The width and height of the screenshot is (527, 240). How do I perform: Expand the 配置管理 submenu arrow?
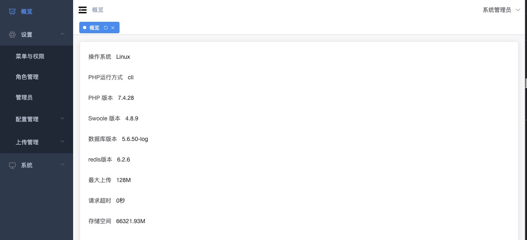(62, 119)
